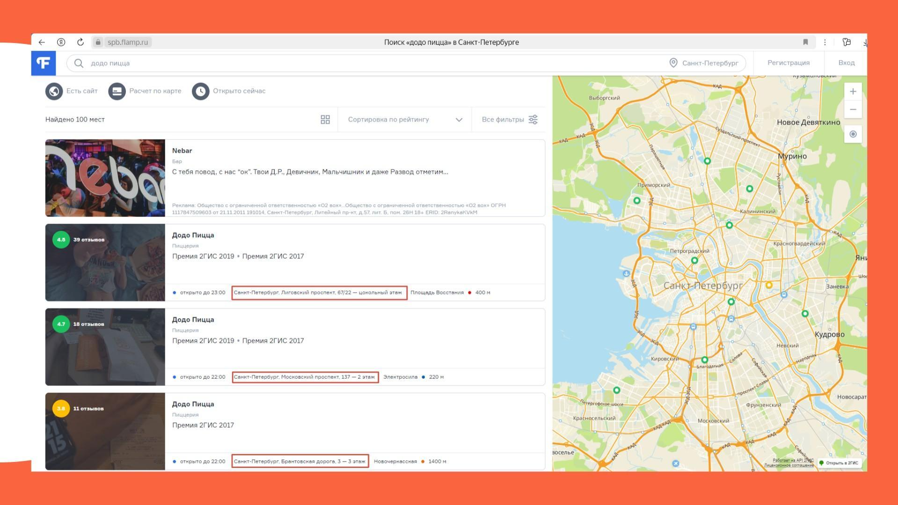Click 'Лицензионное соглашение' map link
The image size is (898, 505).
pos(789,465)
